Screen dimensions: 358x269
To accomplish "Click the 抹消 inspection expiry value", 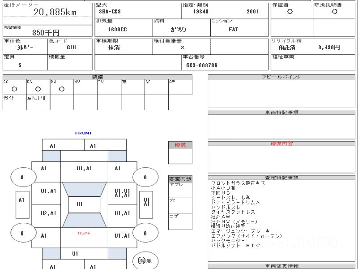I will [114, 47].
